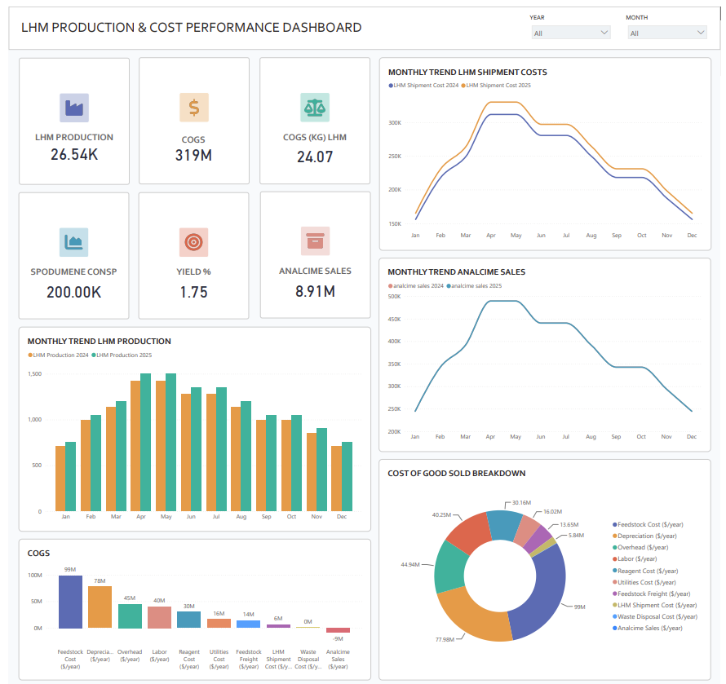This screenshot has width=726, height=684.
Task: Click Analcime Sales ($/year) donut legend item
Action: tap(648, 628)
